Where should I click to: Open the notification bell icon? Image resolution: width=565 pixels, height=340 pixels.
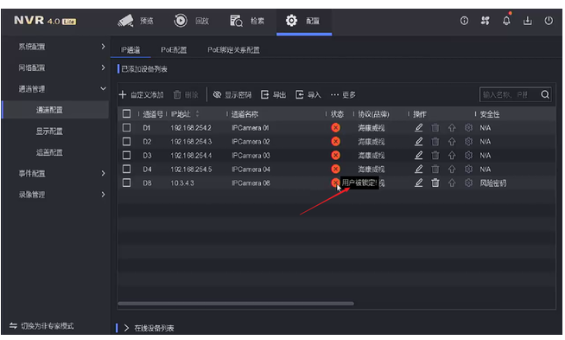pyautogui.click(x=506, y=21)
